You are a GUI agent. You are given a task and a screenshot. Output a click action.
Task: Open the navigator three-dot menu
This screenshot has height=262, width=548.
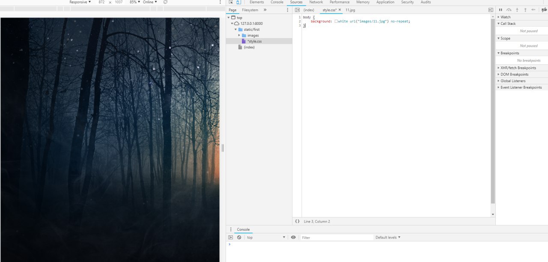(288, 10)
